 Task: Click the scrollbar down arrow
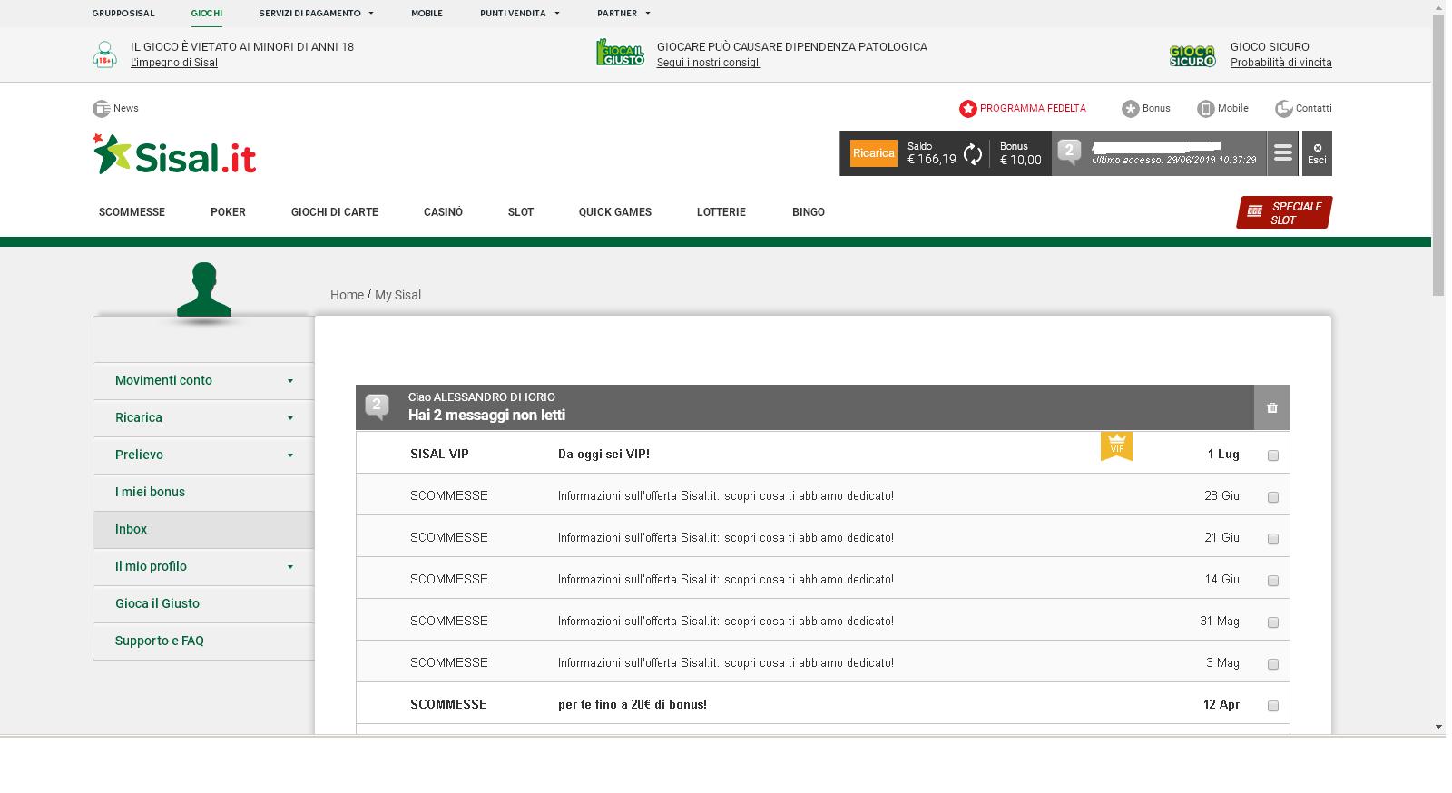(x=1438, y=727)
